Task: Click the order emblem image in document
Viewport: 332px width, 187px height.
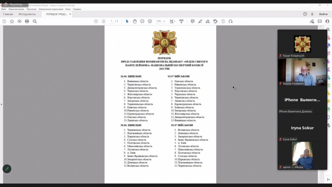Action: coord(164,43)
